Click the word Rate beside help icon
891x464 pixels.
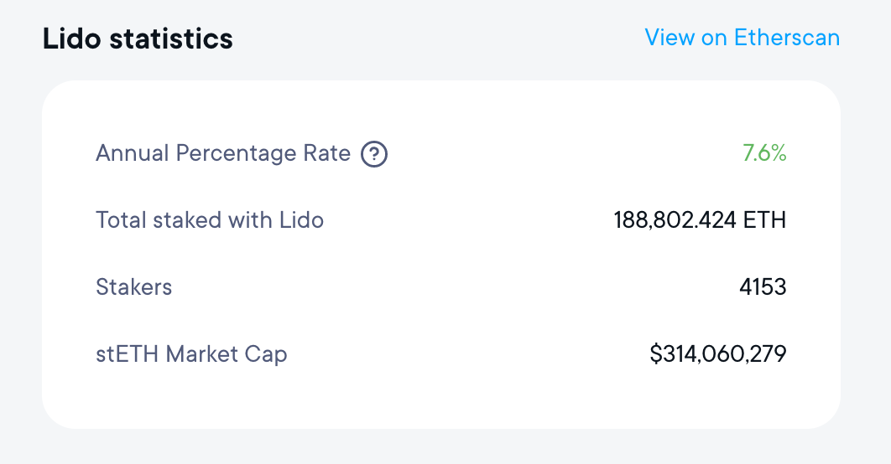click(x=326, y=153)
